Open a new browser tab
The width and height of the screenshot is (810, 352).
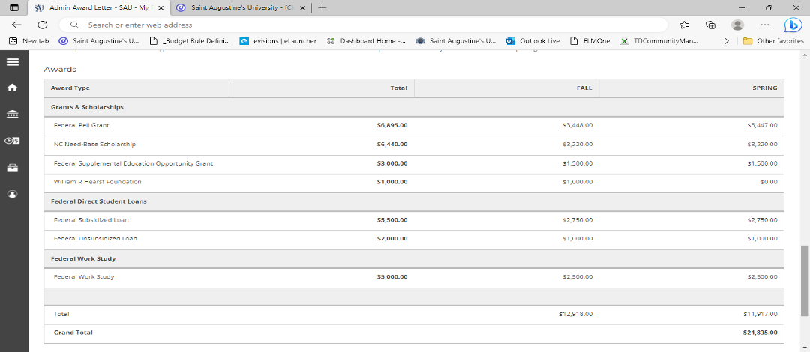322,7
